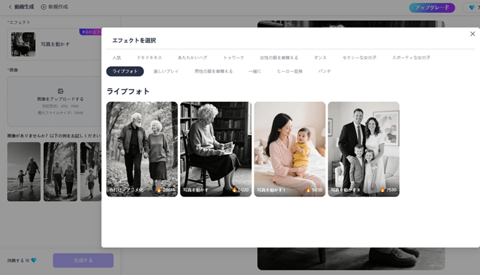
Task: Click the 新規作成 label
Action: point(58,7)
